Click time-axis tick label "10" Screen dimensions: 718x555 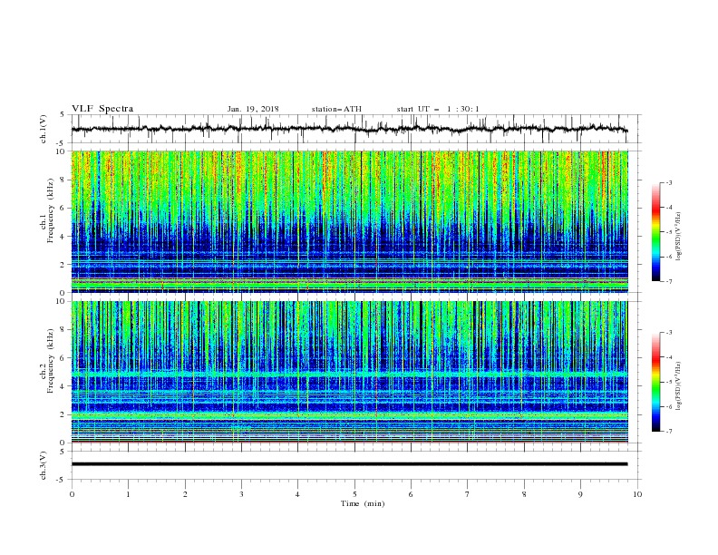click(x=637, y=494)
